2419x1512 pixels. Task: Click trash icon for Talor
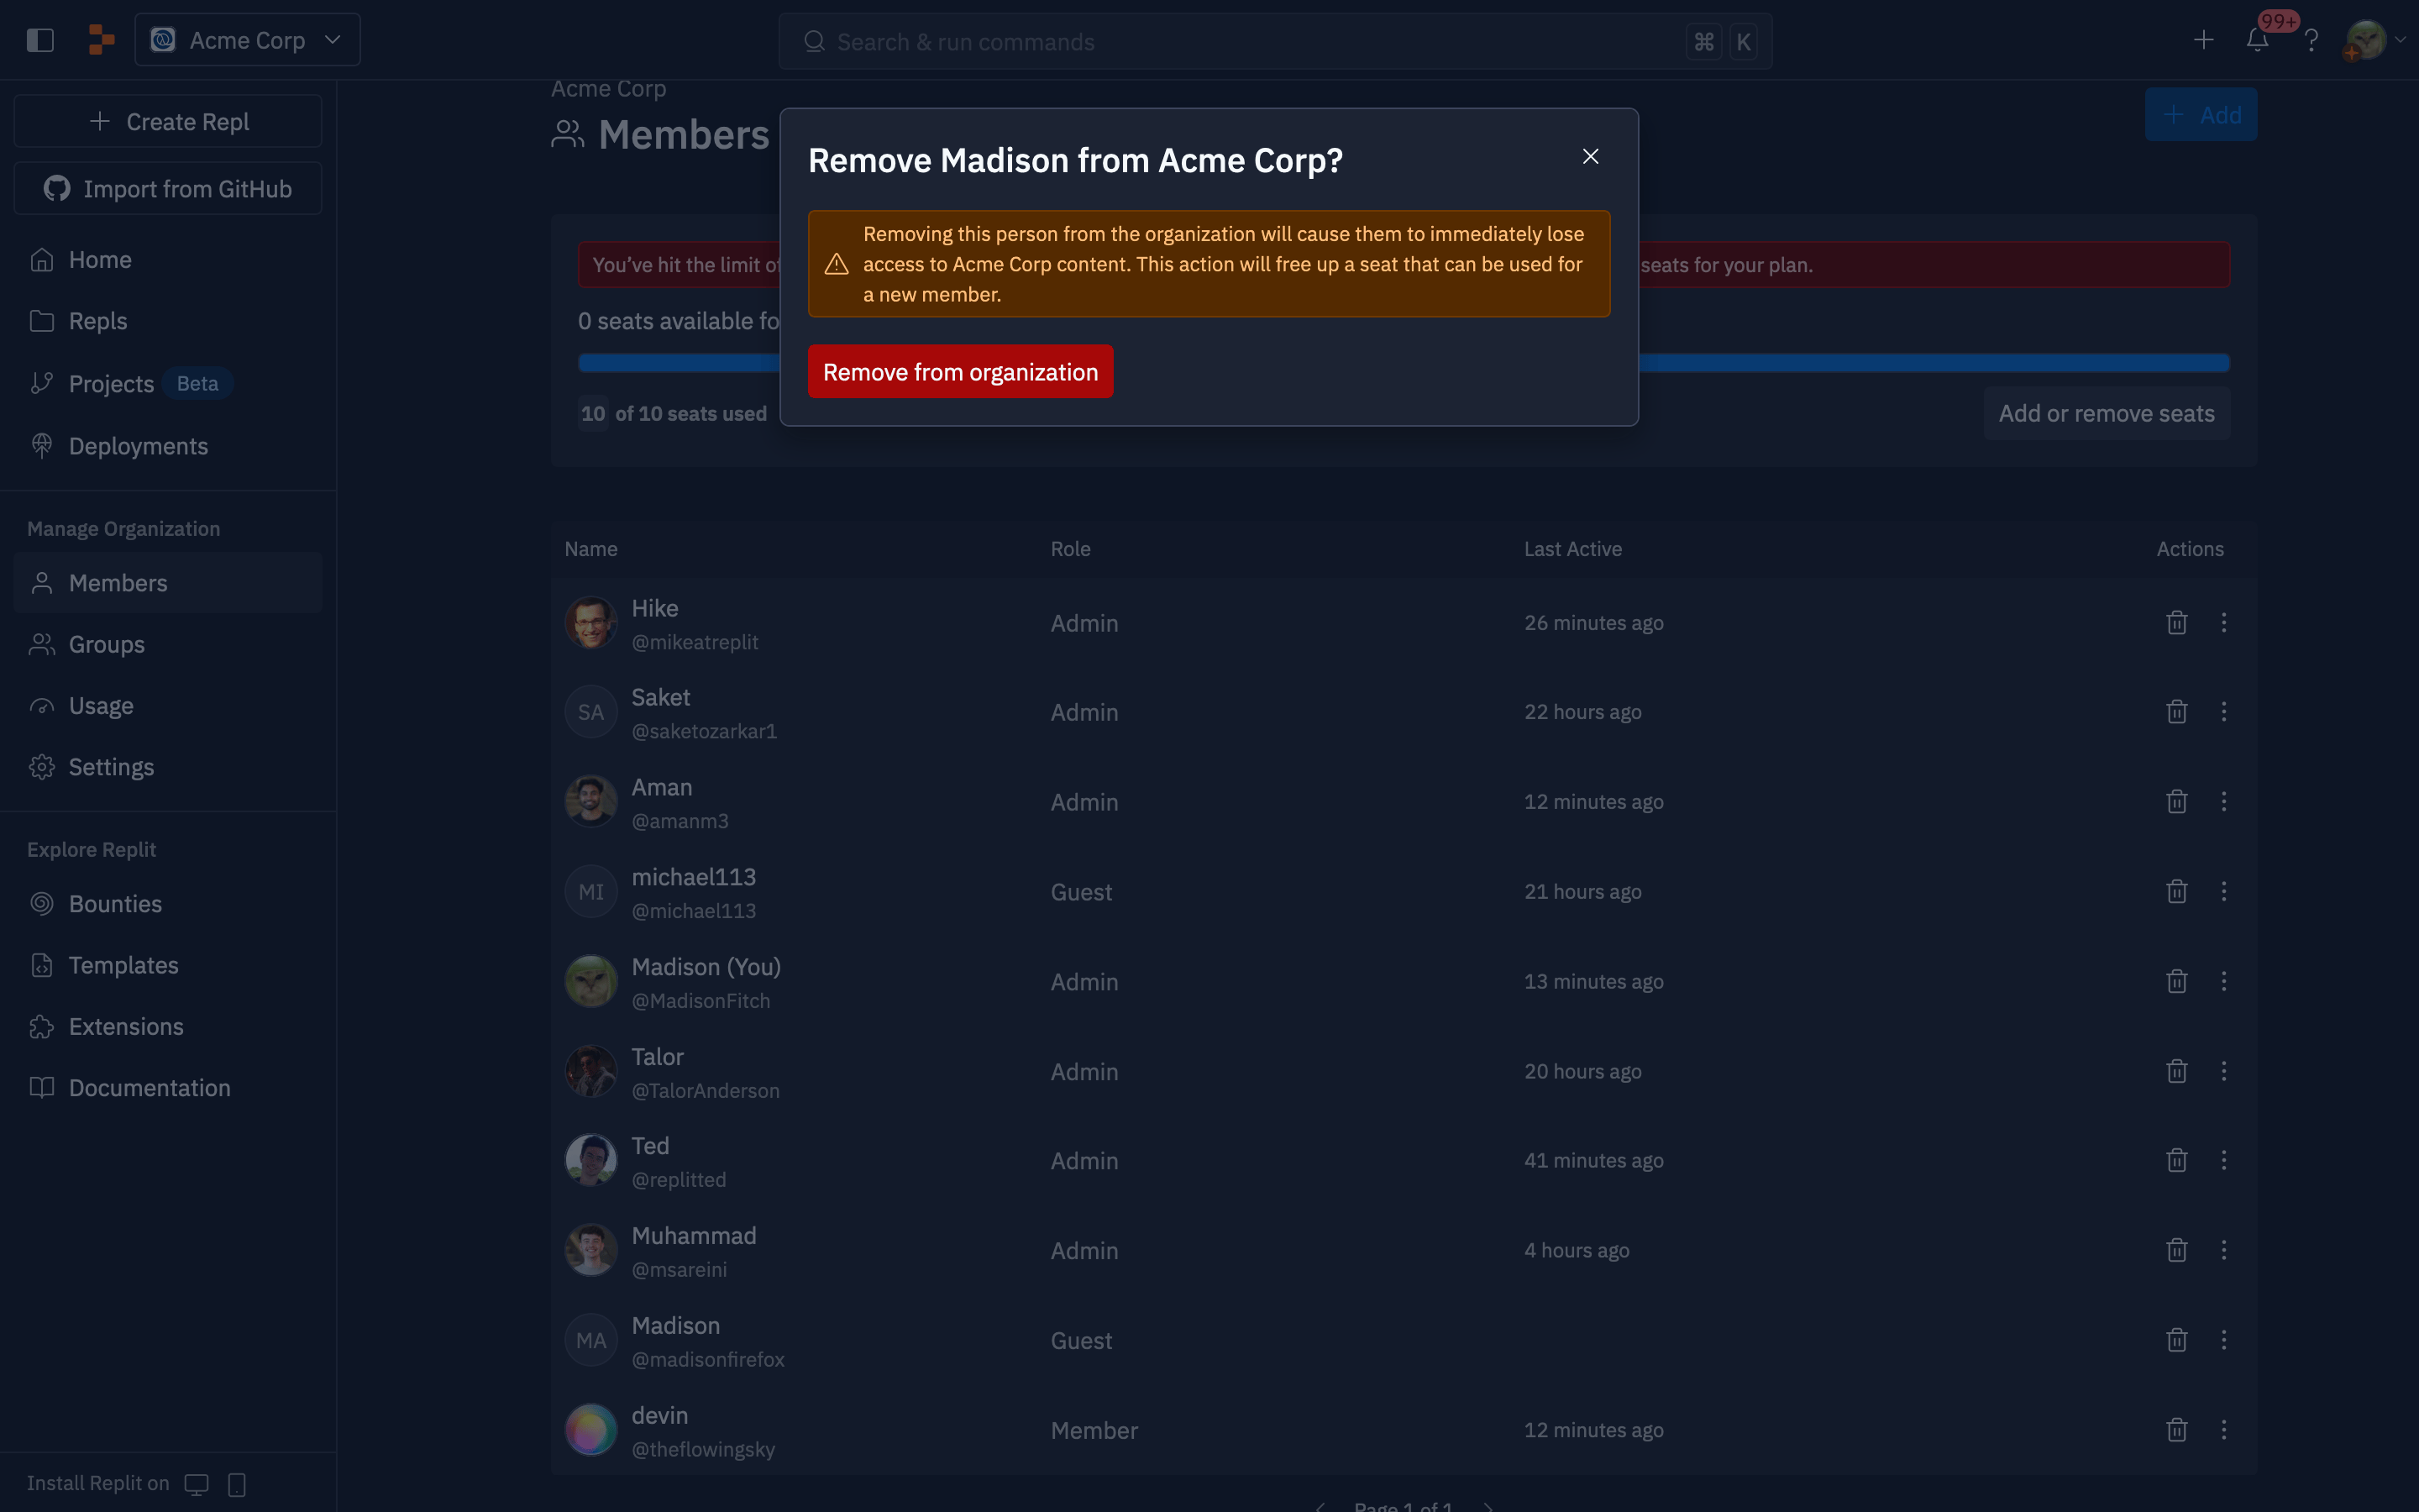click(x=2176, y=1072)
